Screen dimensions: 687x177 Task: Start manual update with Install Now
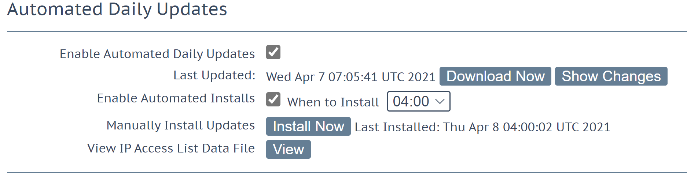[308, 127]
